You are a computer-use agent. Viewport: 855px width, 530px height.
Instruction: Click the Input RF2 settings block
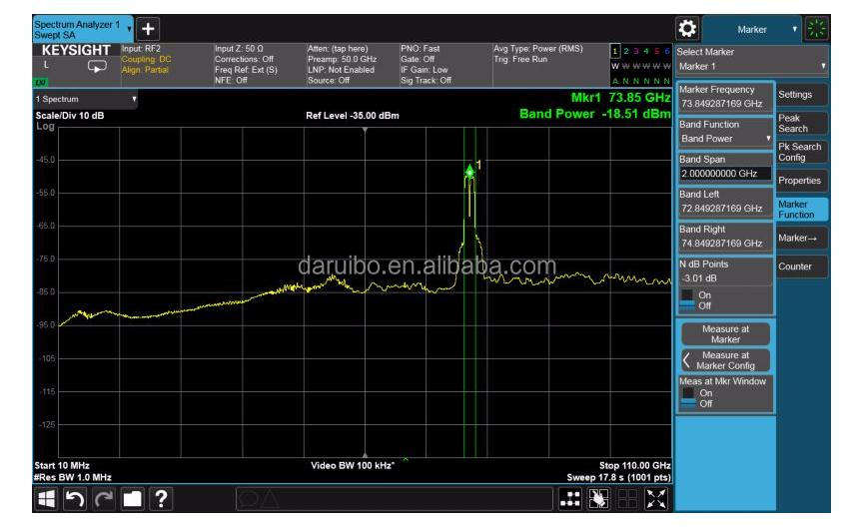167,65
